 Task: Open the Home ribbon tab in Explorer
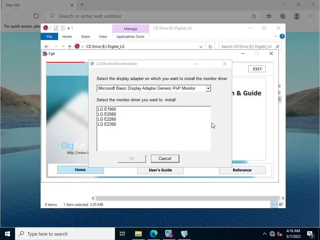(67, 37)
